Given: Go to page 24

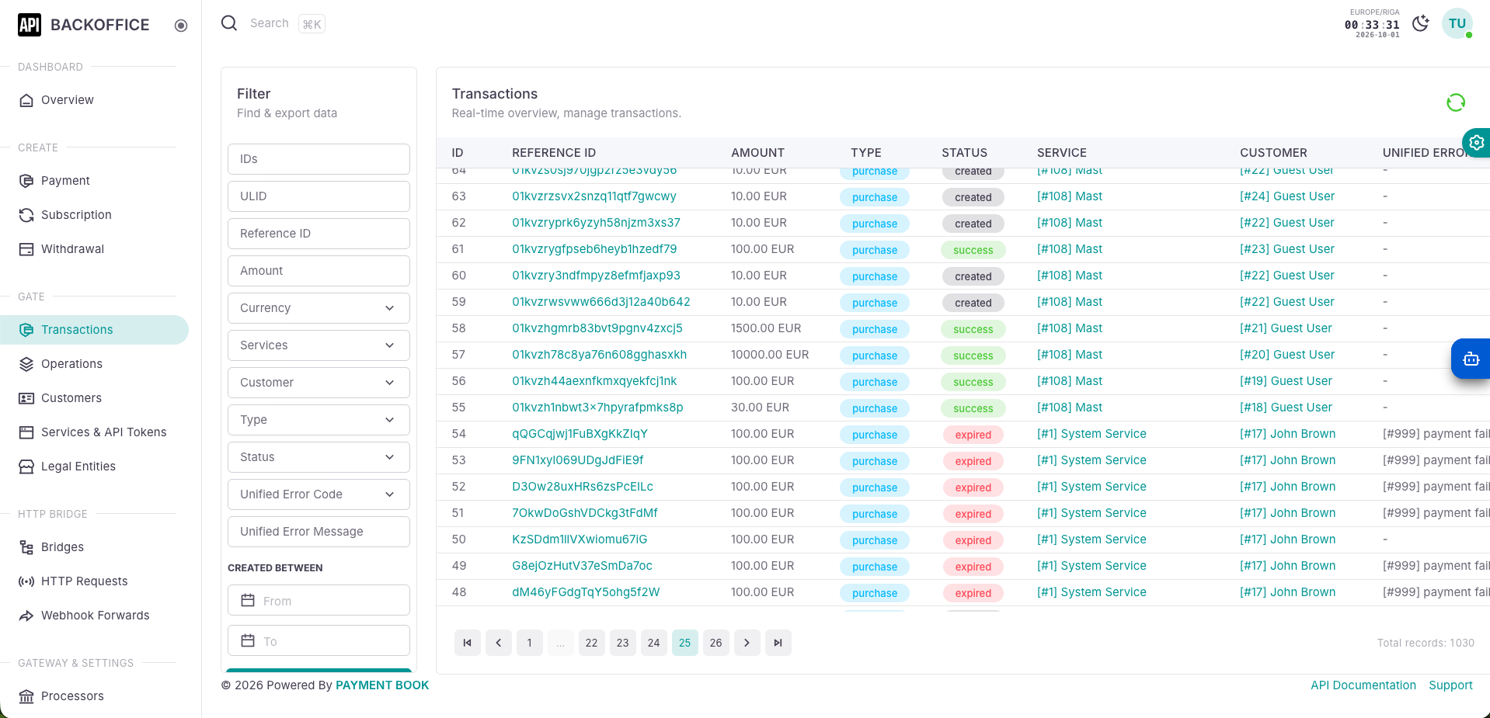Looking at the screenshot, I should tap(653, 643).
